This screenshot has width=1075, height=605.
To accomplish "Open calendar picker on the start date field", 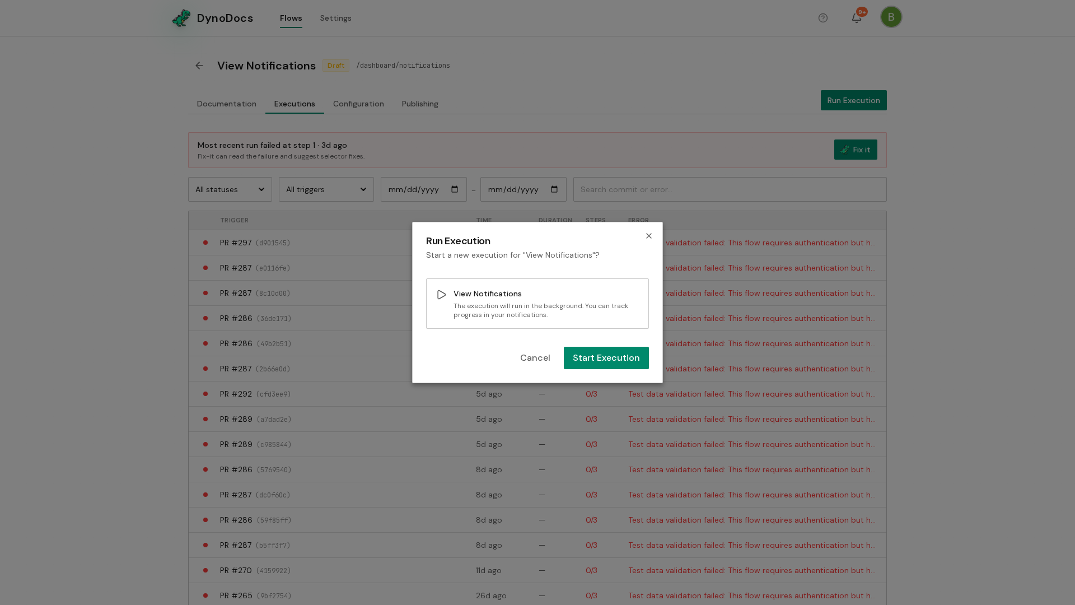I will point(455,189).
